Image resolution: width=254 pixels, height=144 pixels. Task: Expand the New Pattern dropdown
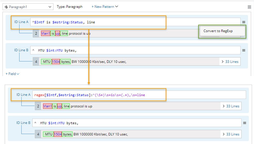tap(105, 7)
